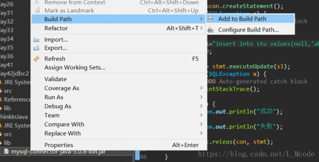Click the releas(con, stmt) line in editor

240,142
